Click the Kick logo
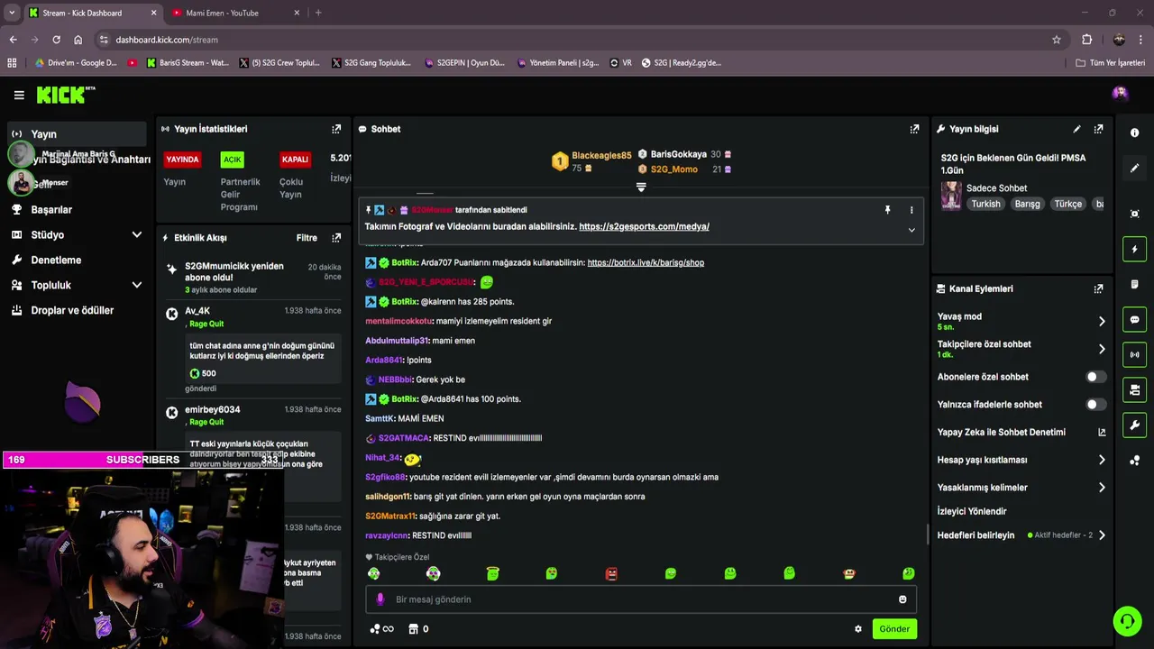 click(x=65, y=95)
